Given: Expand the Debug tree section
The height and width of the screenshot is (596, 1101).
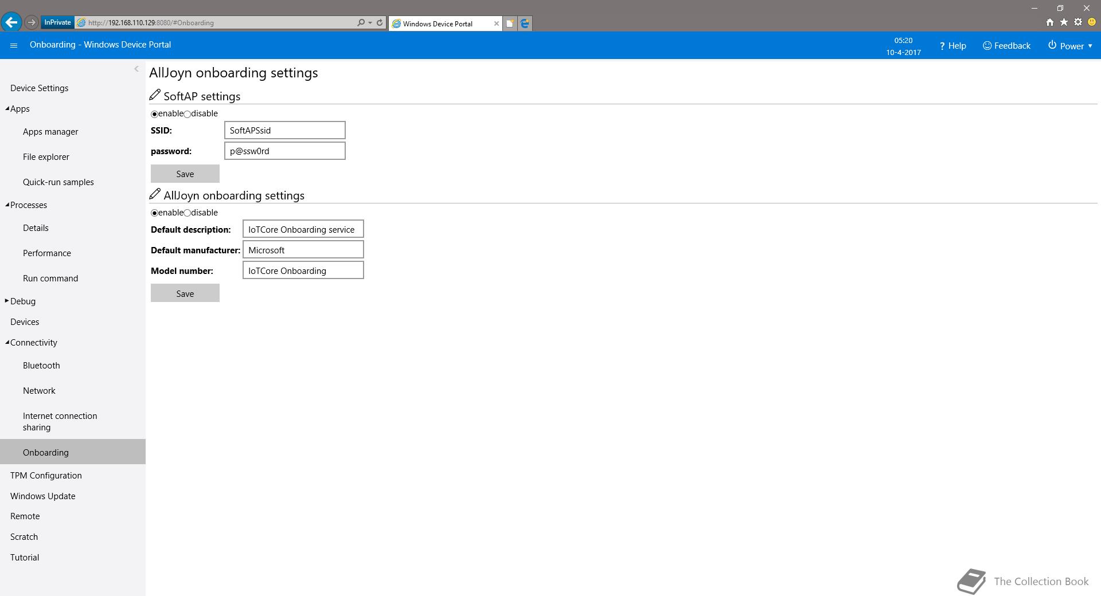Looking at the screenshot, I should click(7, 301).
